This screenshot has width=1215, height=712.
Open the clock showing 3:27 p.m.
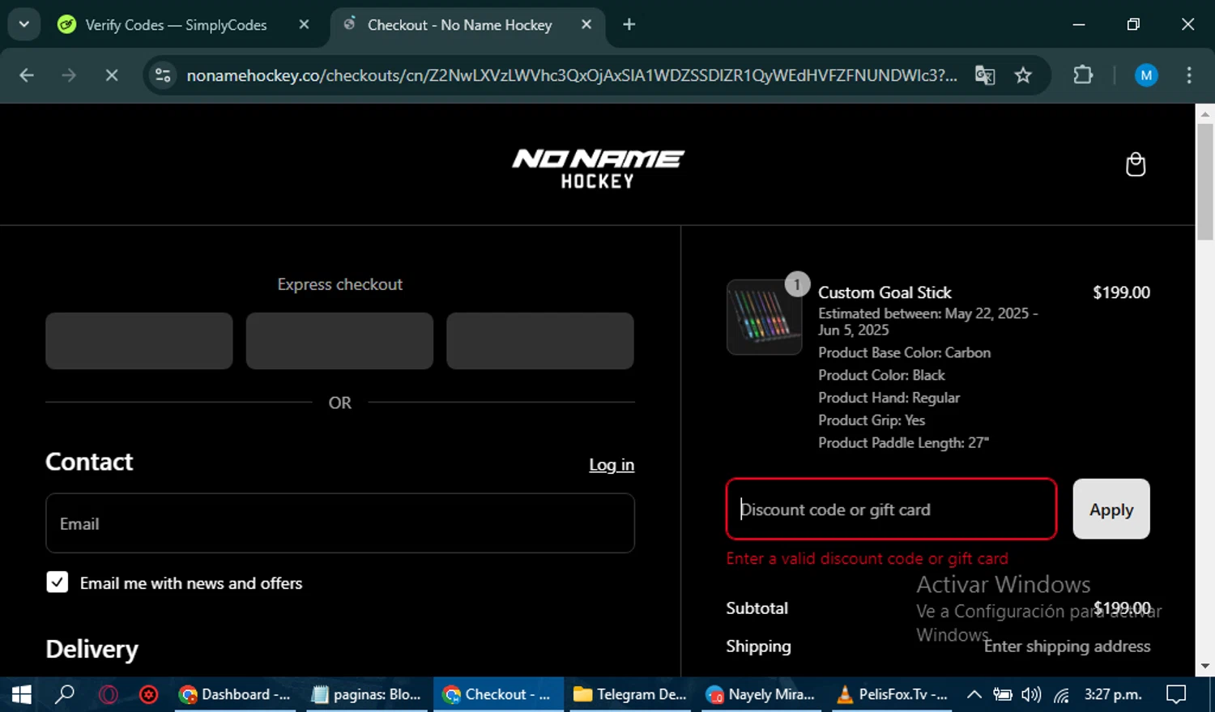click(x=1113, y=694)
